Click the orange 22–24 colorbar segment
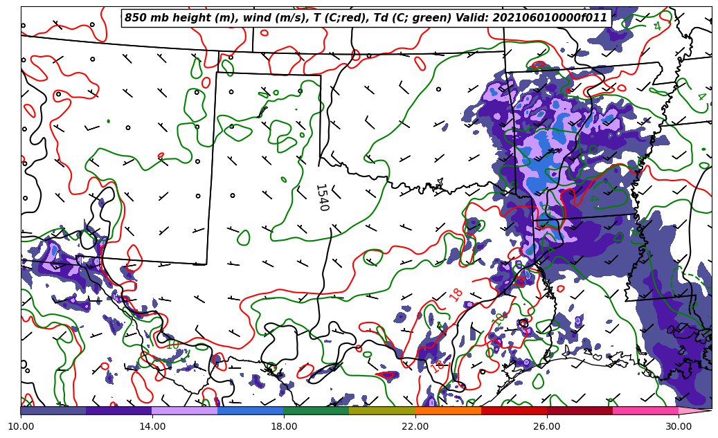 pos(448,410)
